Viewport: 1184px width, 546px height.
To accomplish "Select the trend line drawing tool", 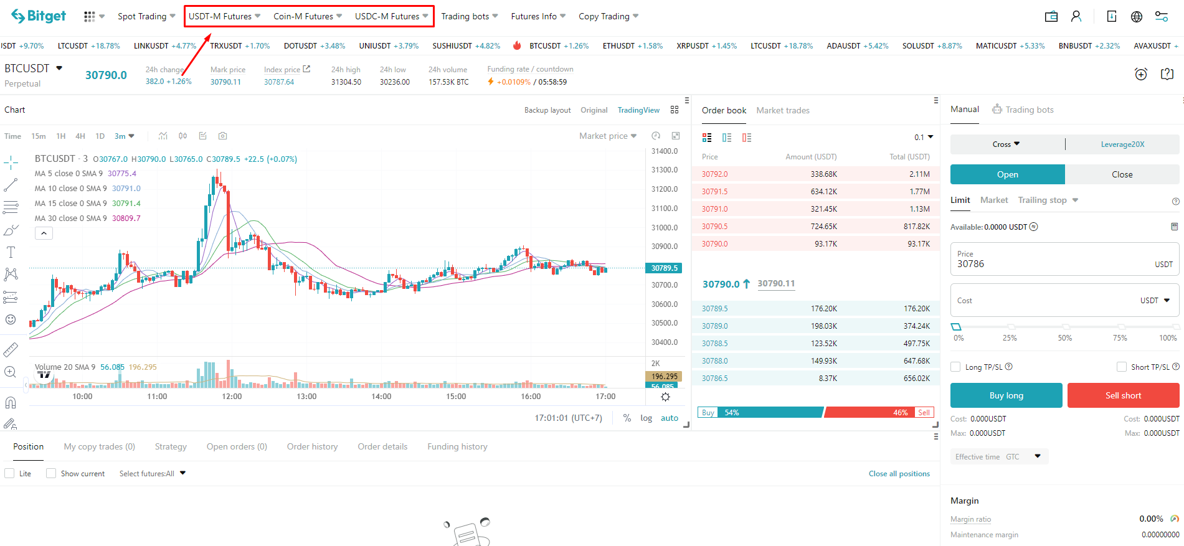I will click(x=11, y=185).
